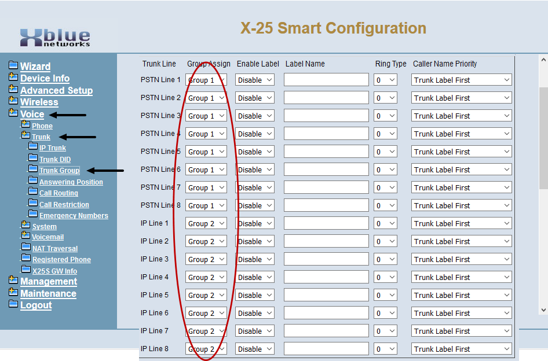Open the Trunk DID link
The height and width of the screenshot is (361, 548).
[55, 159]
